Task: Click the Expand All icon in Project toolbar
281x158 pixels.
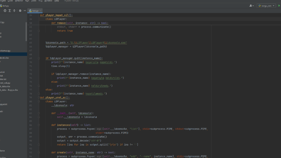Action: point(10,11)
